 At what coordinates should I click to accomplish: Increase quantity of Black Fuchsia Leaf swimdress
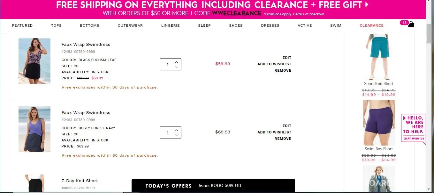(177, 62)
